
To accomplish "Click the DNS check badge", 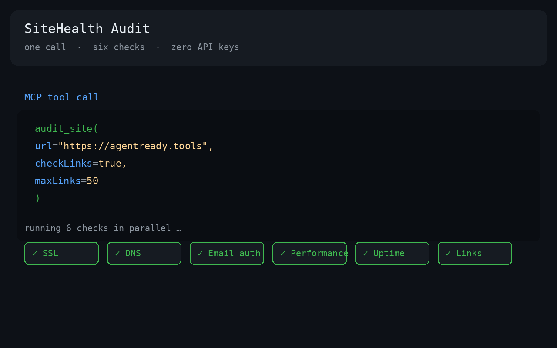I will coord(144,253).
